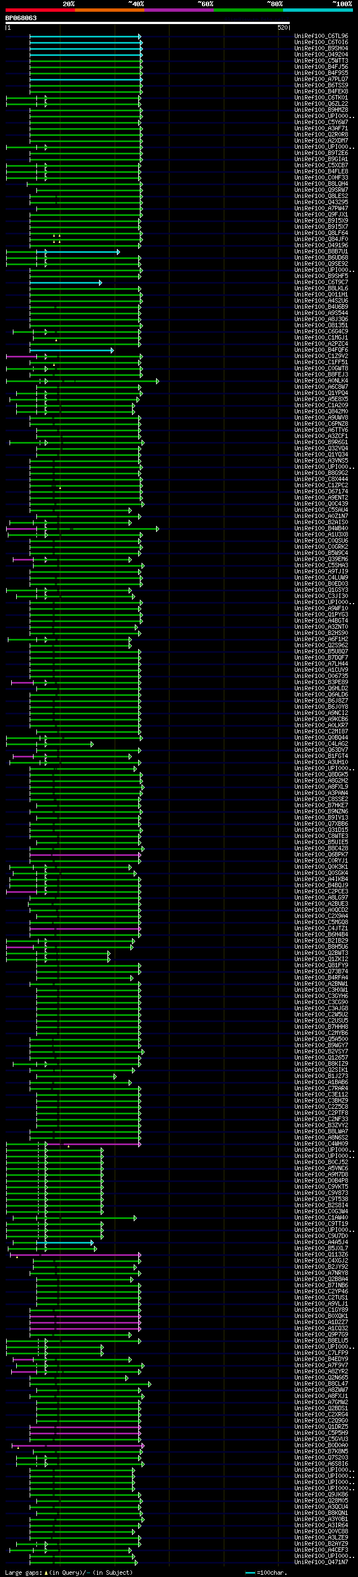Select hit label UniRef100_B8C428
This screenshot has height=1577, width=358.
[x=321, y=849]
